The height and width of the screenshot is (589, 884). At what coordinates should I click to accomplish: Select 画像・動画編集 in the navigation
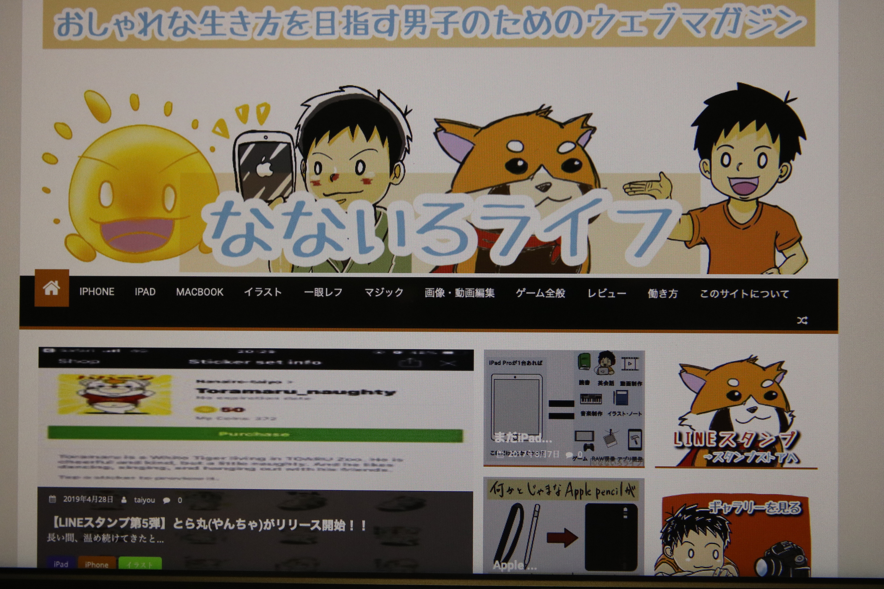coord(459,293)
